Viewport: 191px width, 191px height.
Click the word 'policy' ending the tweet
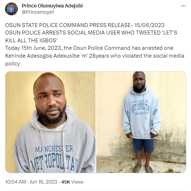12,64
